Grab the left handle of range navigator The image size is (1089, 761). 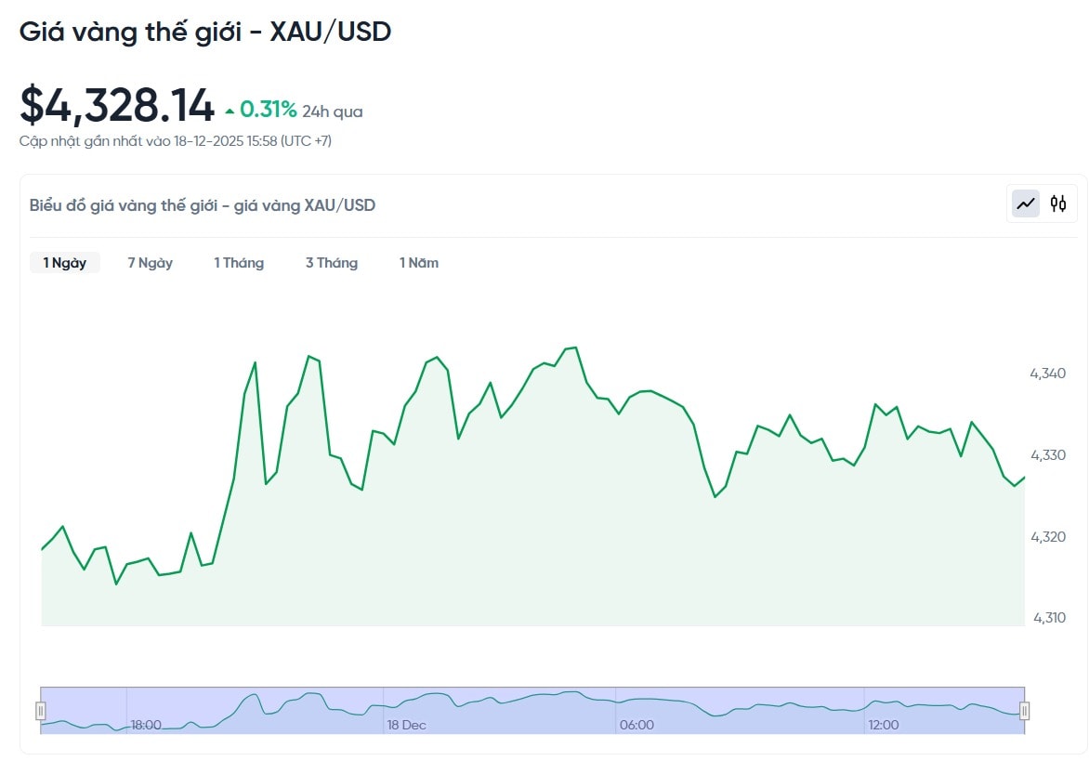tap(41, 711)
